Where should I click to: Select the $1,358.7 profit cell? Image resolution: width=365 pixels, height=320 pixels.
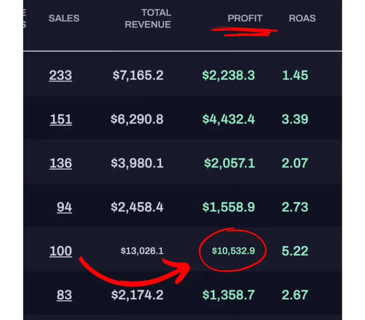229,295
